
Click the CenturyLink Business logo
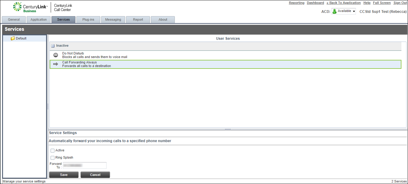[30, 7]
